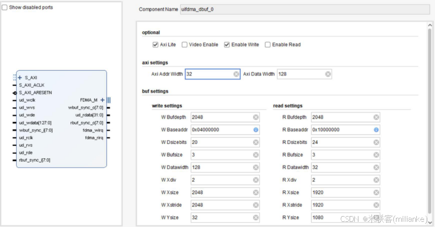Clear the W Xstride value
The height and width of the screenshot is (227, 435).
tap(256, 205)
